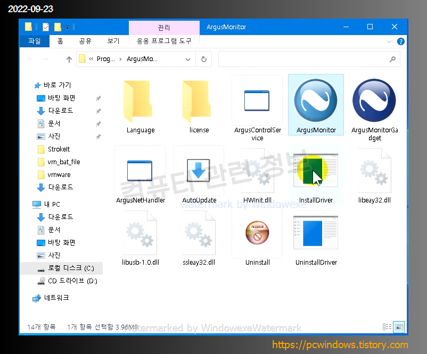
Task: Open the 홈 ribbon tab
Action: click(60, 41)
